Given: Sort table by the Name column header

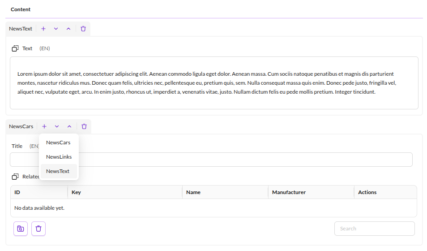Looking at the screenshot, I should (x=225, y=192).
